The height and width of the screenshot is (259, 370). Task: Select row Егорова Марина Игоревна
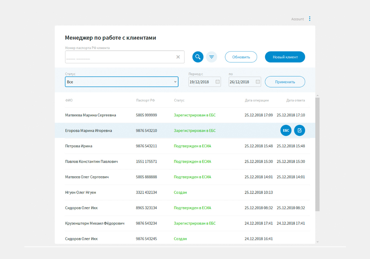(x=185, y=131)
